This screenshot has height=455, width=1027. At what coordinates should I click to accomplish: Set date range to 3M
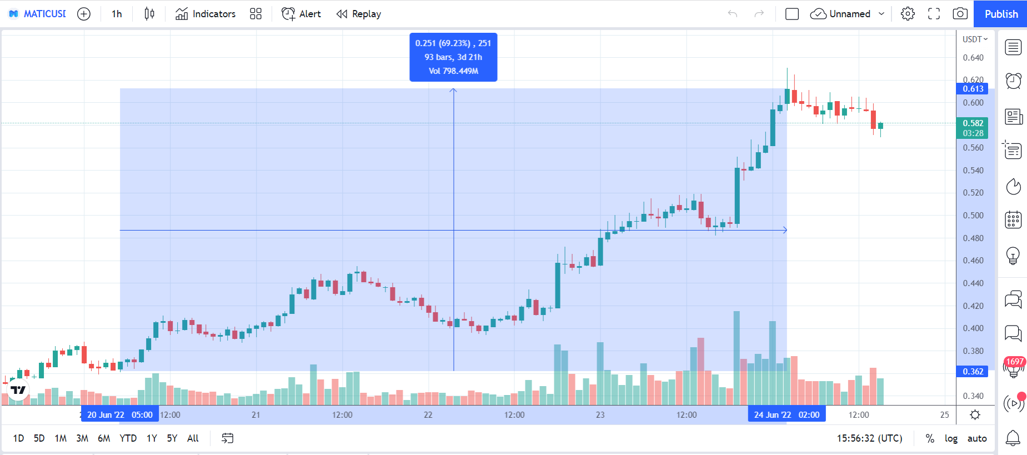point(82,438)
